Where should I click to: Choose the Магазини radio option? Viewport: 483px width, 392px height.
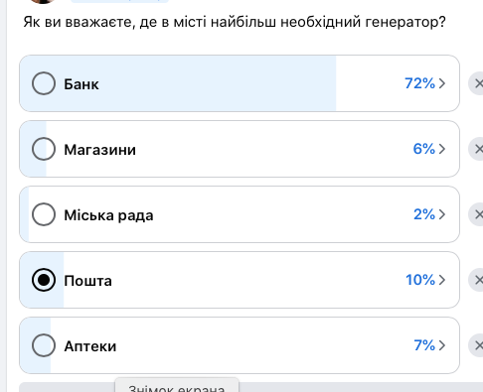[44, 149]
